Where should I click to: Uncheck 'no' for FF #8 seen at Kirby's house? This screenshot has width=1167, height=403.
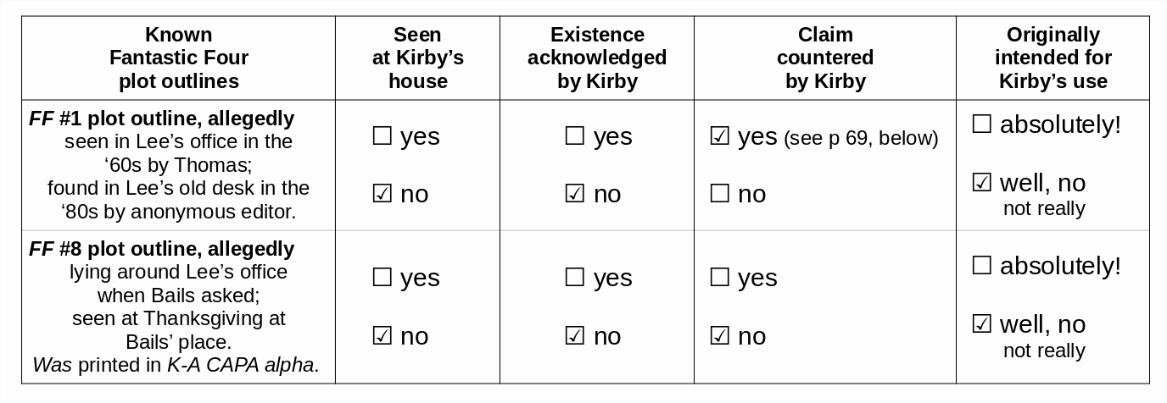click(382, 336)
